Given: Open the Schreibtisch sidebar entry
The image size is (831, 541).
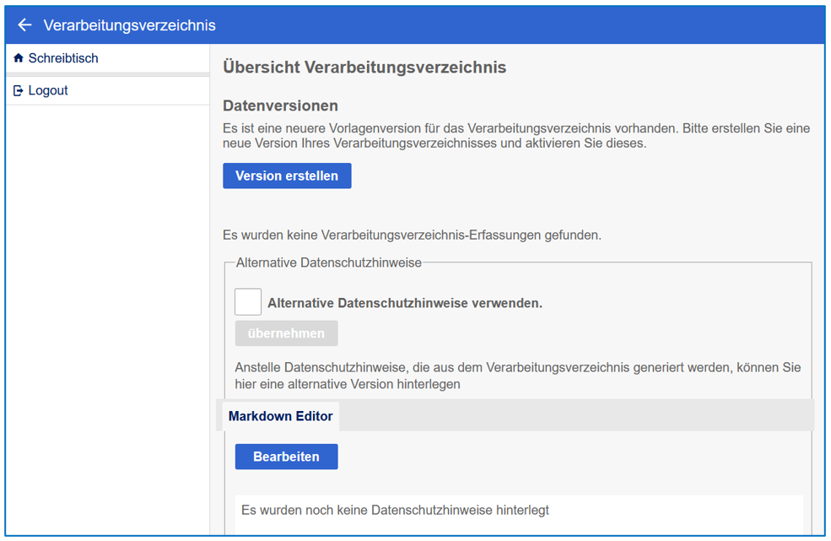Looking at the screenshot, I should pos(63,58).
